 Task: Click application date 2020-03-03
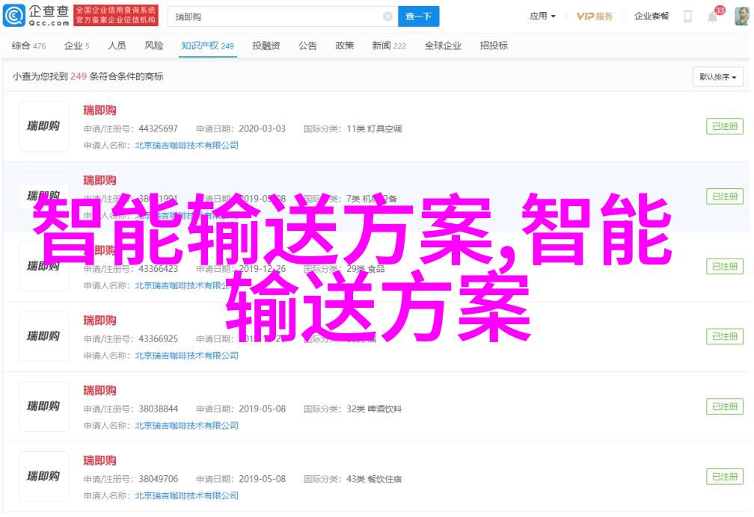(x=262, y=129)
